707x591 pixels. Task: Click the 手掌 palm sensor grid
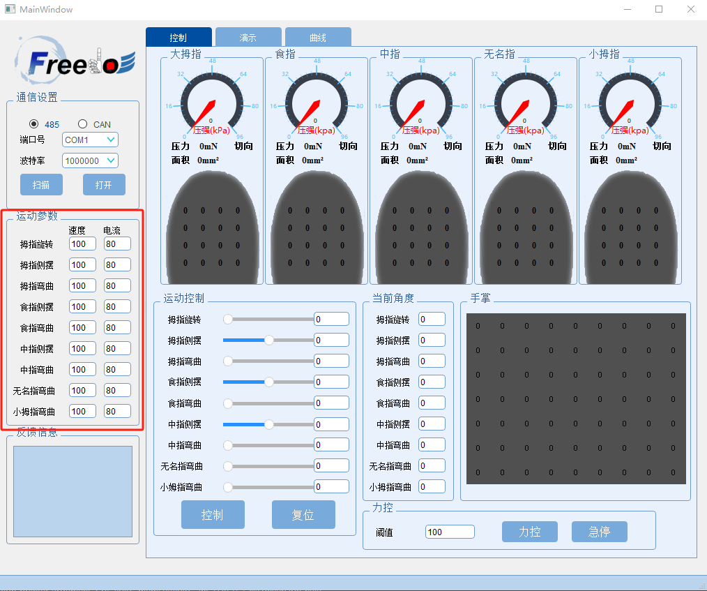pyautogui.click(x=576, y=399)
